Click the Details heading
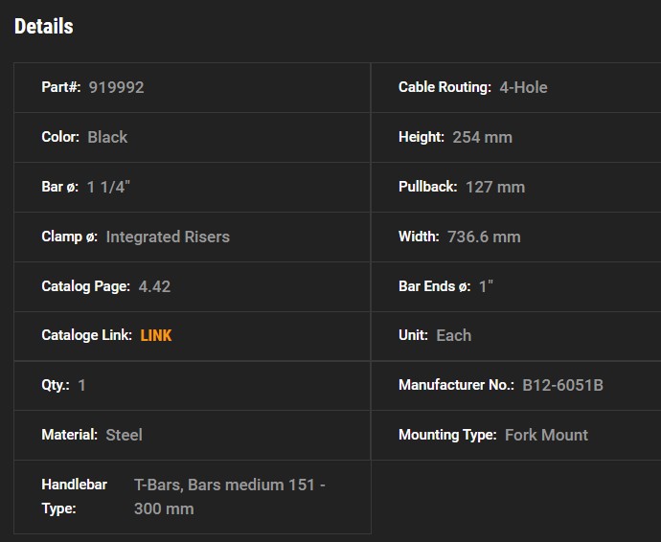 (44, 26)
